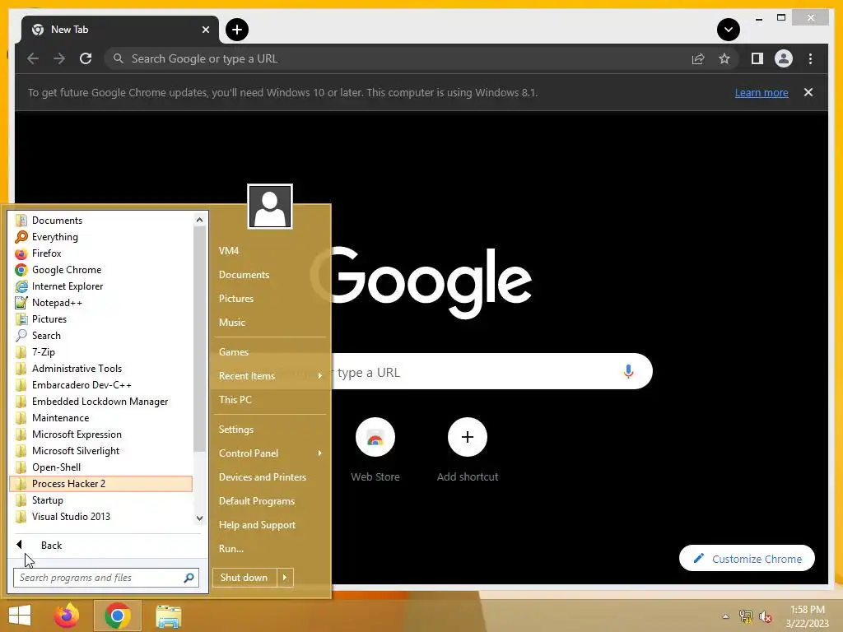Click Chrome's reload page icon

point(86,58)
